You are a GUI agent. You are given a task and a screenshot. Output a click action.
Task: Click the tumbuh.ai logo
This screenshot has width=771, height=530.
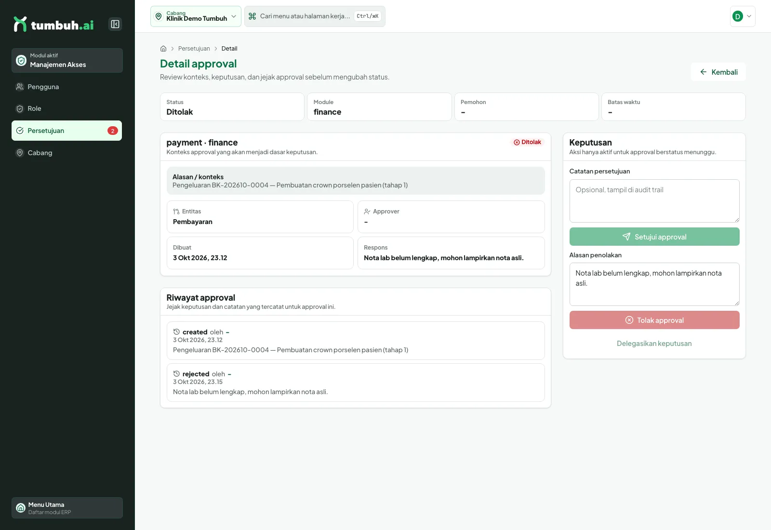tap(53, 24)
